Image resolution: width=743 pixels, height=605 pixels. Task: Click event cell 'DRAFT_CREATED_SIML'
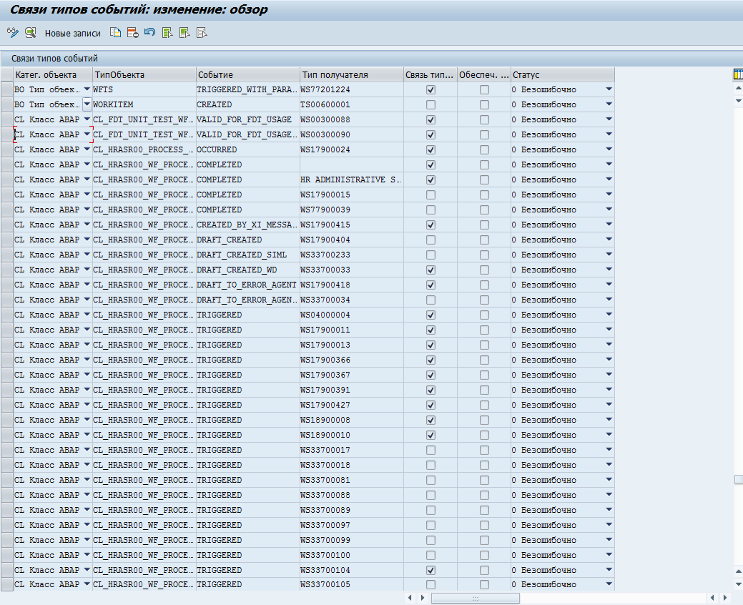[248, 255]
